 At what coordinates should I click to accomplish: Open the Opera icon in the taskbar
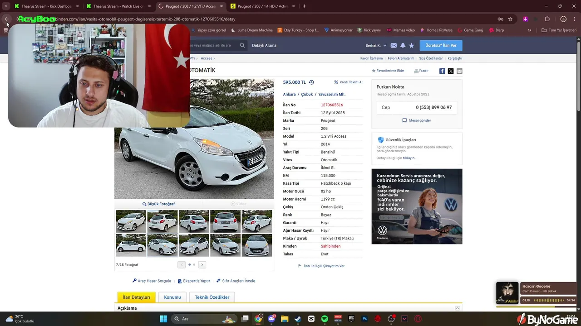point(418,319)
